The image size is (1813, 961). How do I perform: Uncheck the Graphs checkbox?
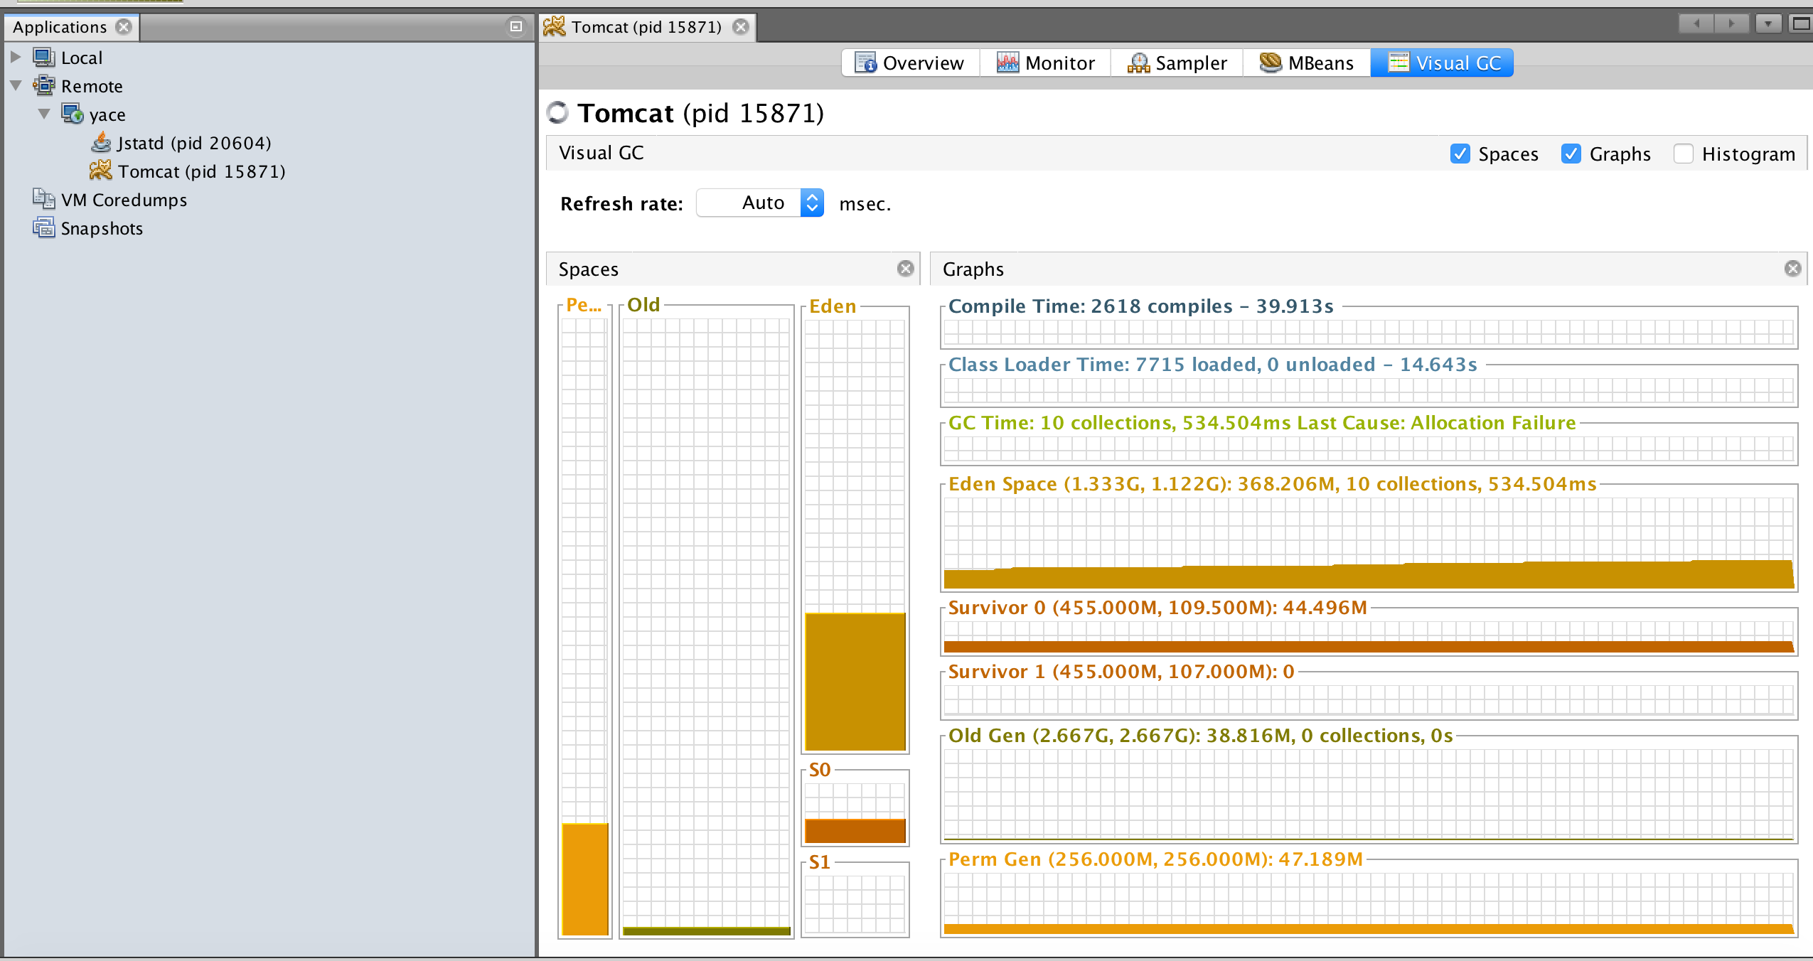click(1571, 154)
